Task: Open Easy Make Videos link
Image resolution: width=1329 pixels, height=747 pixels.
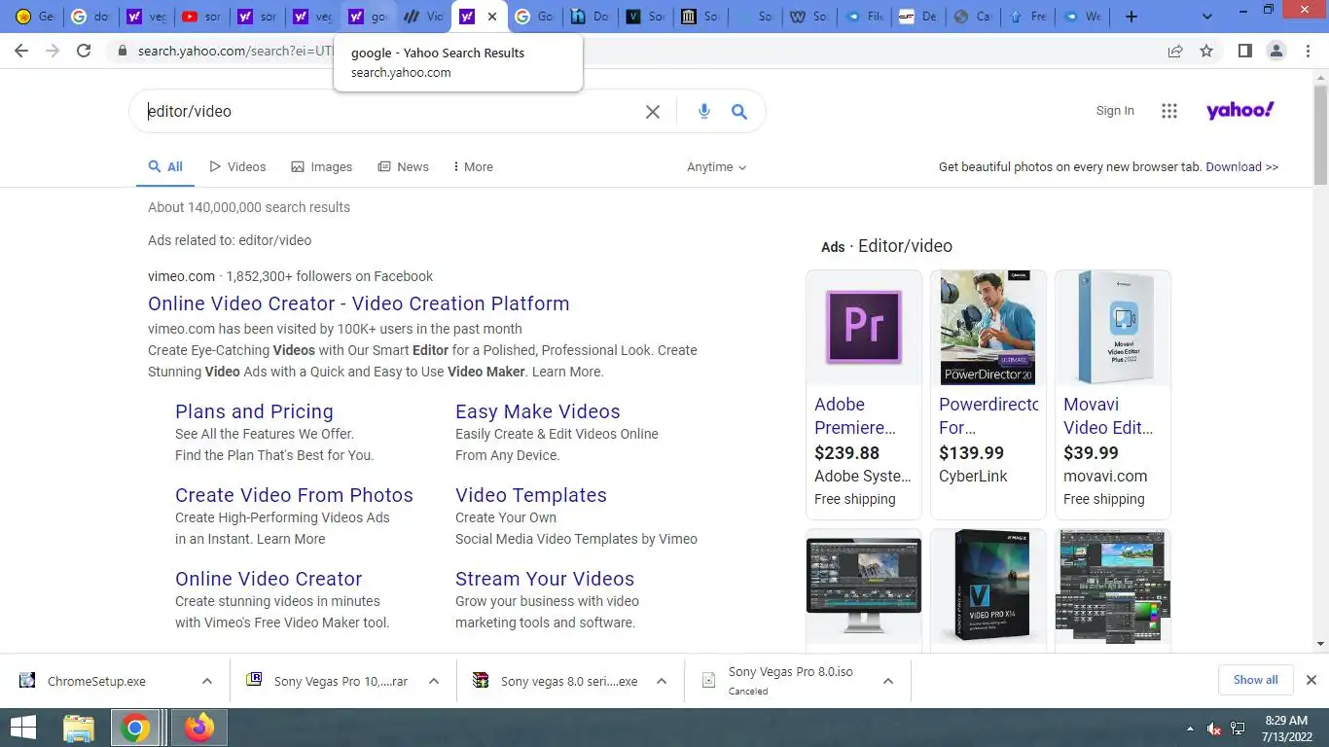Action: (538, 411)
